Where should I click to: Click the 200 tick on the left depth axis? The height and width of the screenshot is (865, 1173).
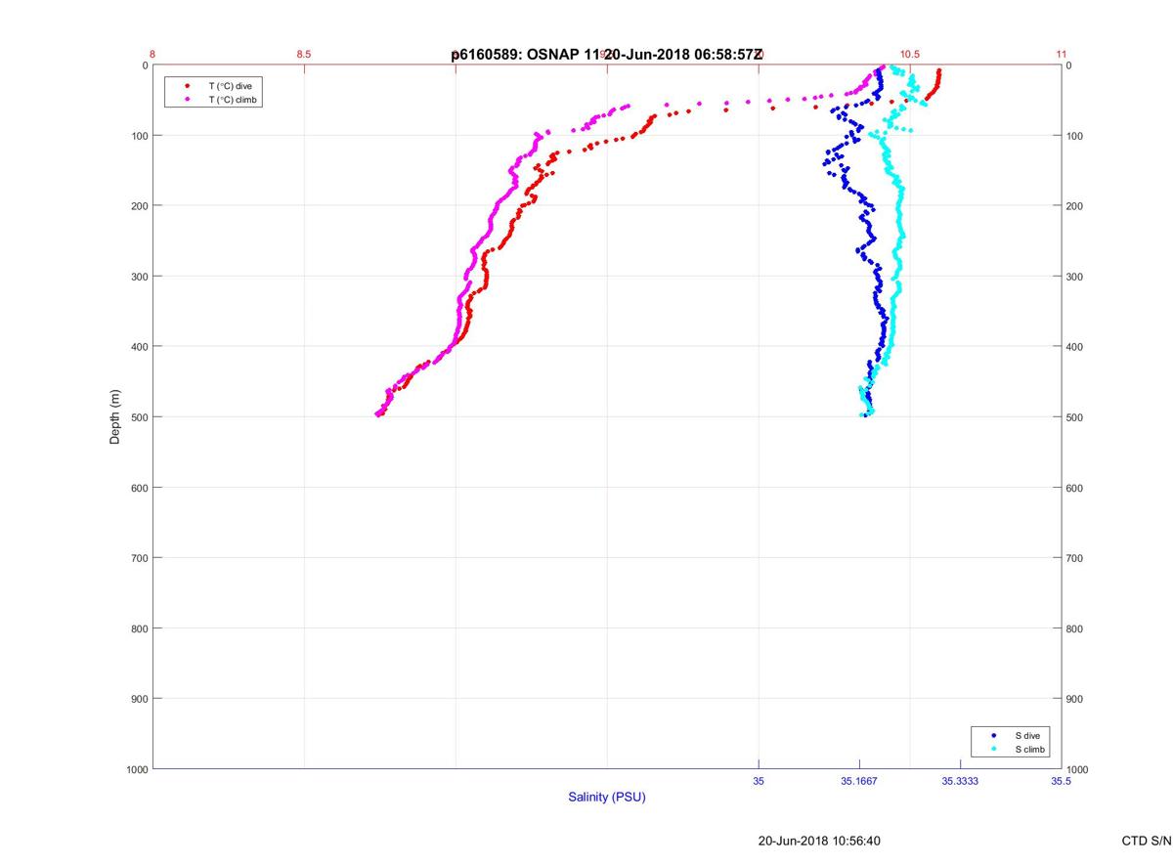(139, 206)
